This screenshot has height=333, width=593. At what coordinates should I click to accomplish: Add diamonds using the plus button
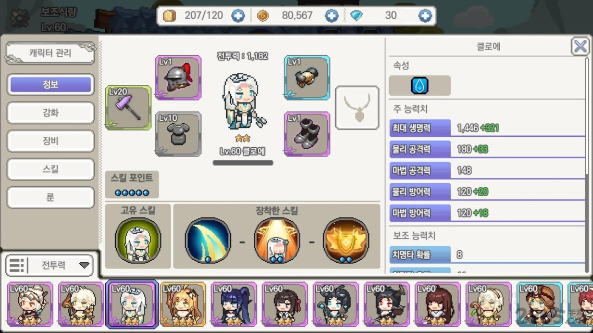pyautogui.click(x=425, y=16)
